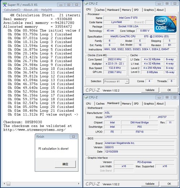Switch to SPD tab in bottom CPU-Z window

tap(136, 104)
